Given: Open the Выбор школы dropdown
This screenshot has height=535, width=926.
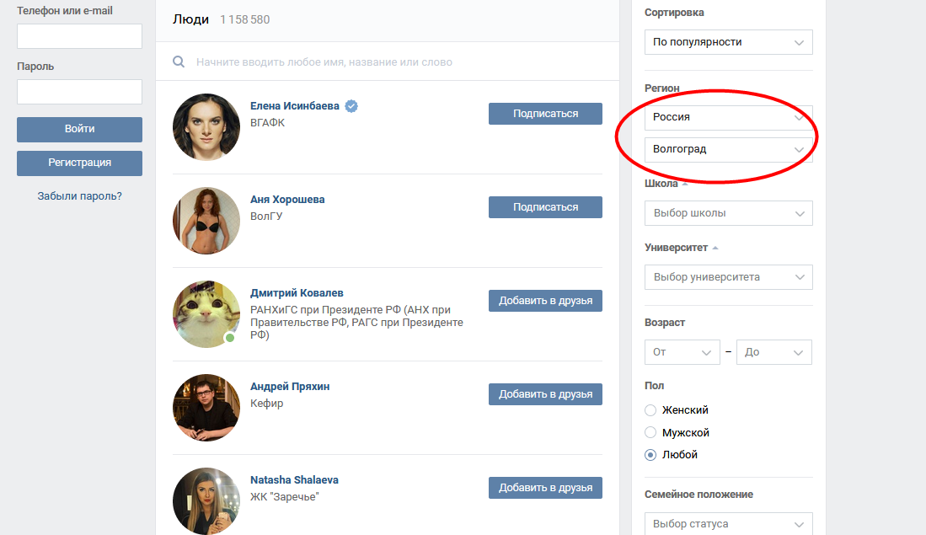Looking at the screenshot, I should pos(729,213).
